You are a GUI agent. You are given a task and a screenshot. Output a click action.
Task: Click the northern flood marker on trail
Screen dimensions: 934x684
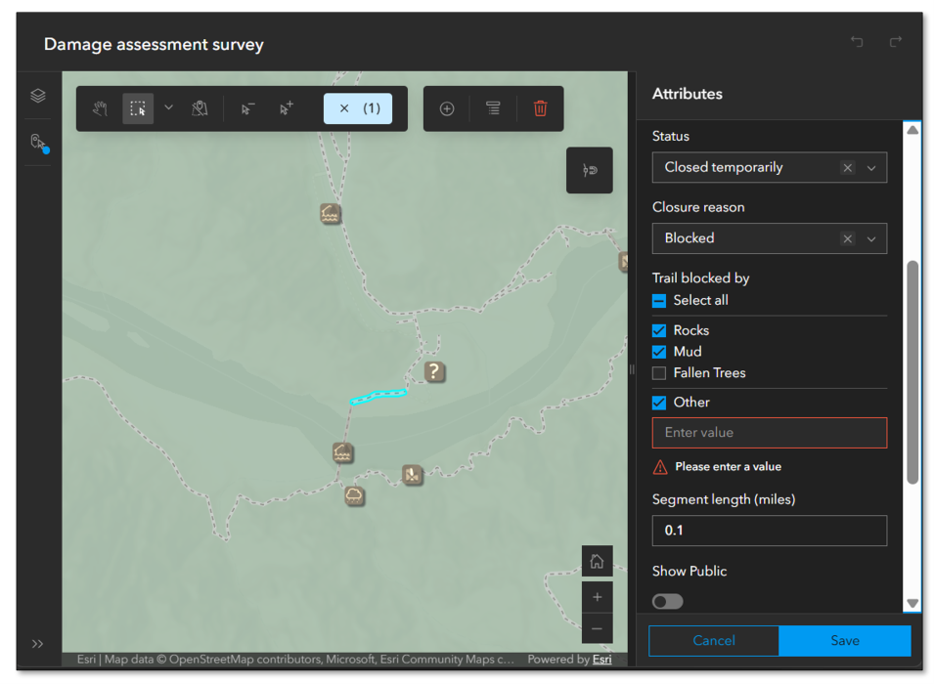tap(330, 213)
